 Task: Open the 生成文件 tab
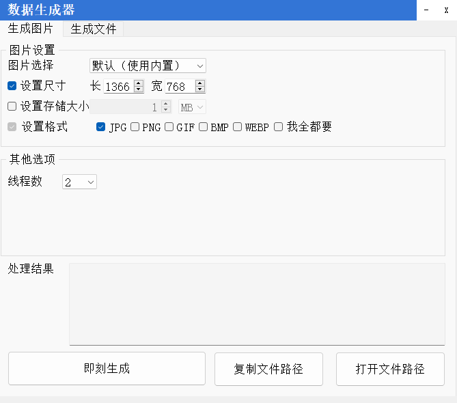pos(94,29)
